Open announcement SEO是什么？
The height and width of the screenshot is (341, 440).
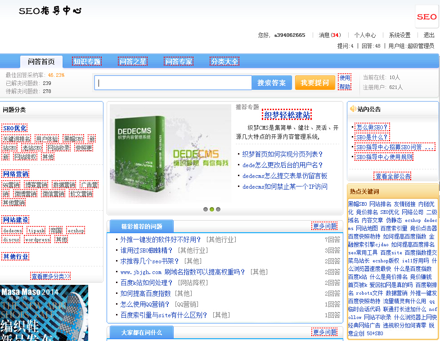point(372,137)
